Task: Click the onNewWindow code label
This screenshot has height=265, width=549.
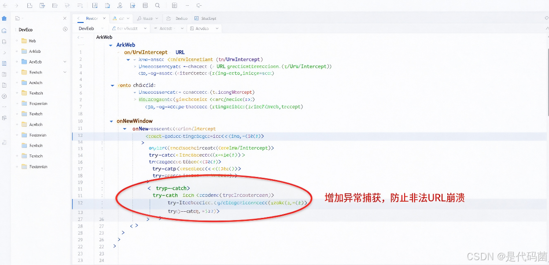Action: point(135,121)
